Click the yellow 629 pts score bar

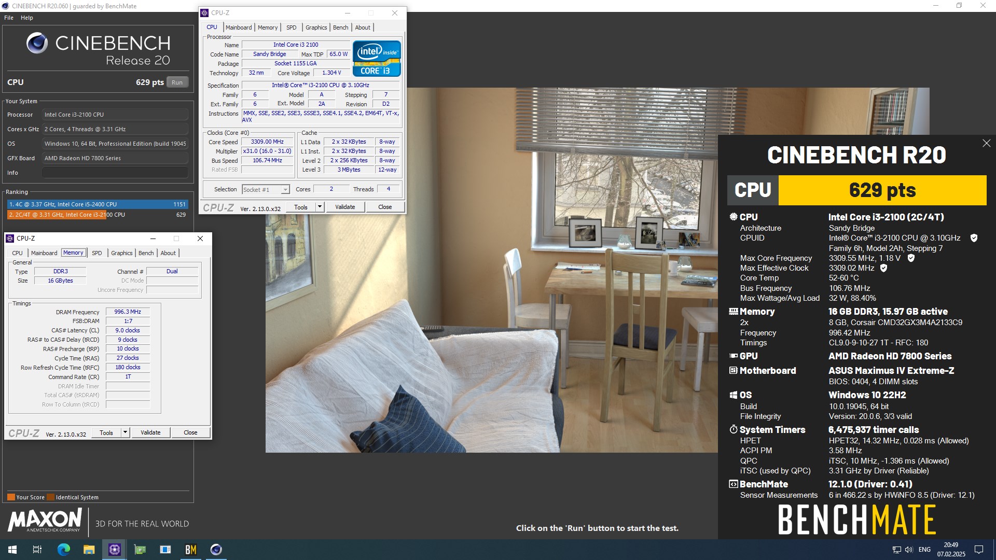pos(882,190)
